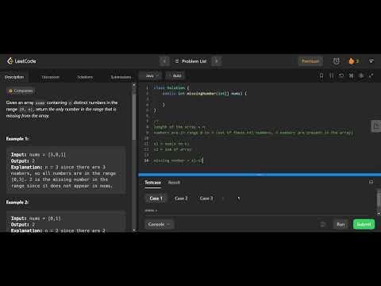Click the Run button
This screenshot has width=381, height=286.
coord(341,224)
